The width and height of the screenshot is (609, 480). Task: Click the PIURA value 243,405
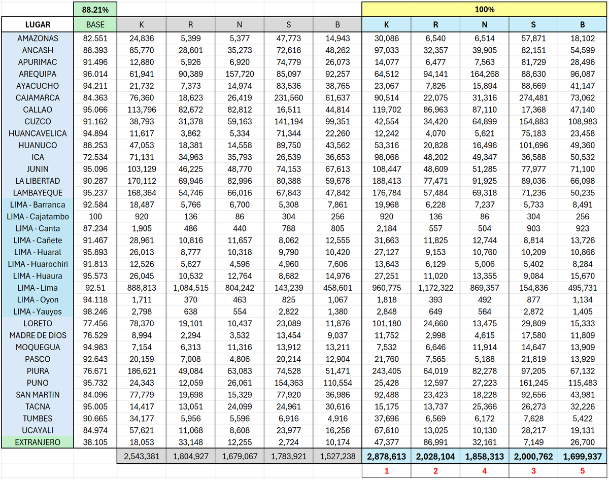point(387,371)
